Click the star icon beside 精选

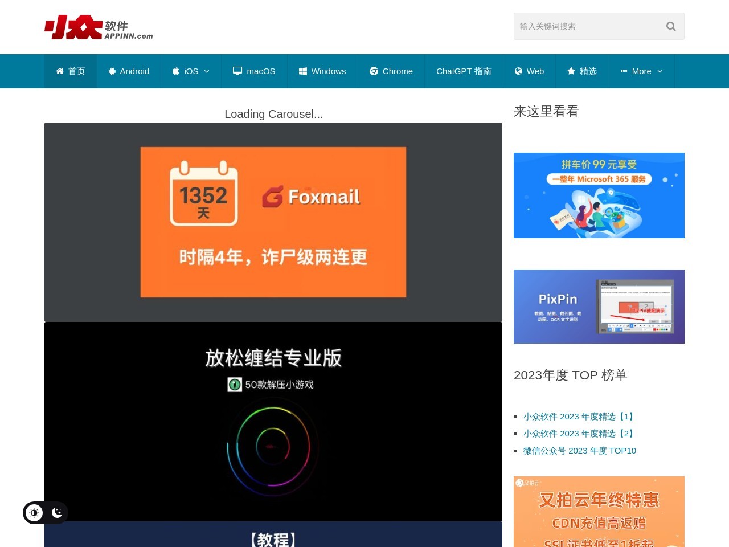pyautogui.click(x=570, y=71)
